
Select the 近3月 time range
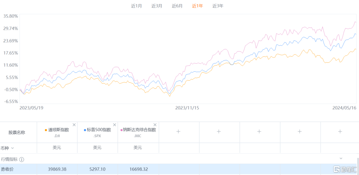coord(157,6)
